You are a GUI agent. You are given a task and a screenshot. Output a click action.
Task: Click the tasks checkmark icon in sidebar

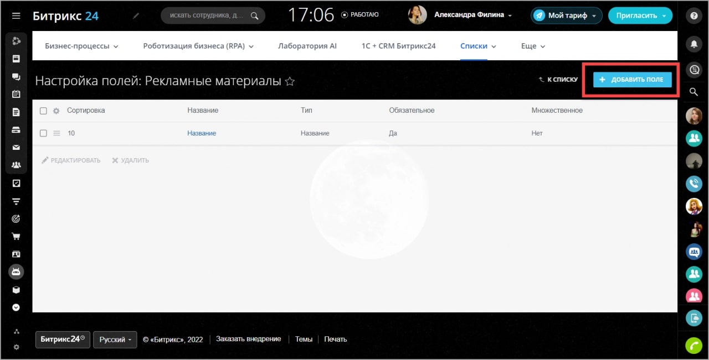[x=16, y=183]
